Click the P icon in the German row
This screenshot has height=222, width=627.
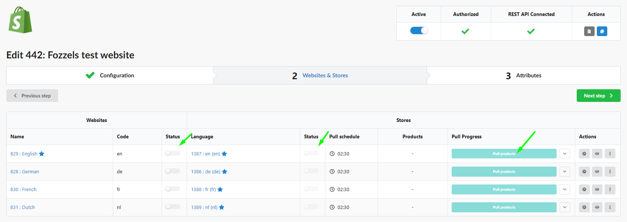click(584, 171)
